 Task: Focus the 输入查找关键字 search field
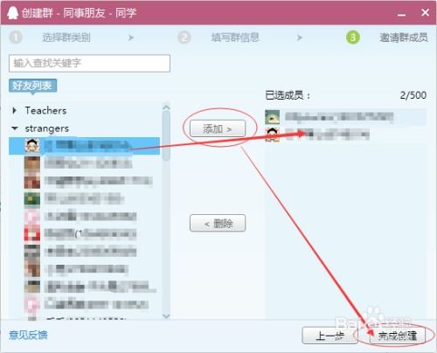tap(89, 63)
